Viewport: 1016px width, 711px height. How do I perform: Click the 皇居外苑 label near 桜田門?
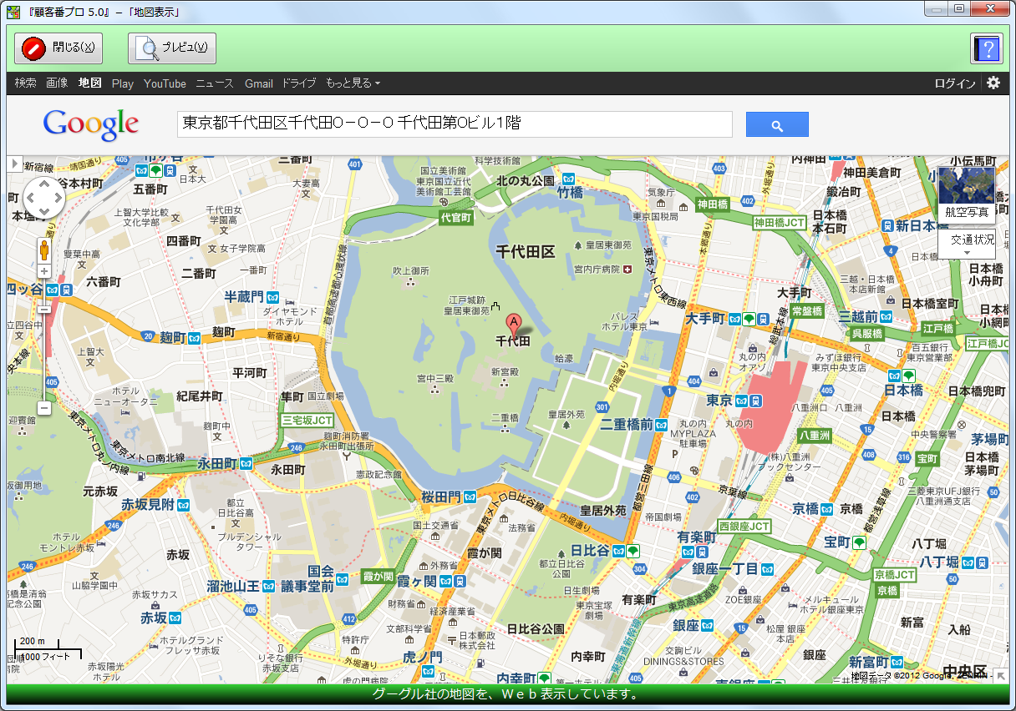pyautogui.click(x=603, y=511)
